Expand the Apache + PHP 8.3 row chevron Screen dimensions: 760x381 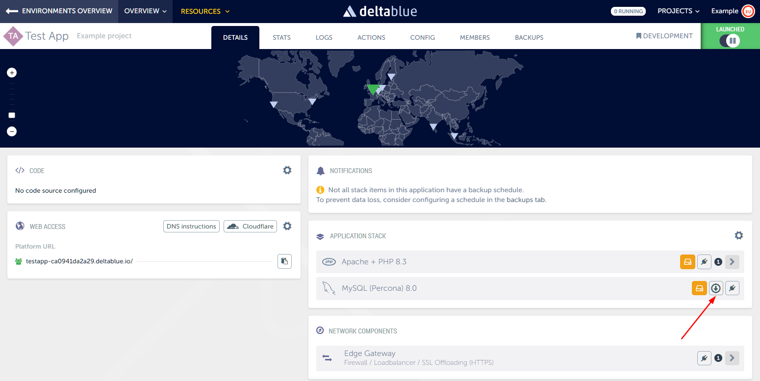pos(732,262)
